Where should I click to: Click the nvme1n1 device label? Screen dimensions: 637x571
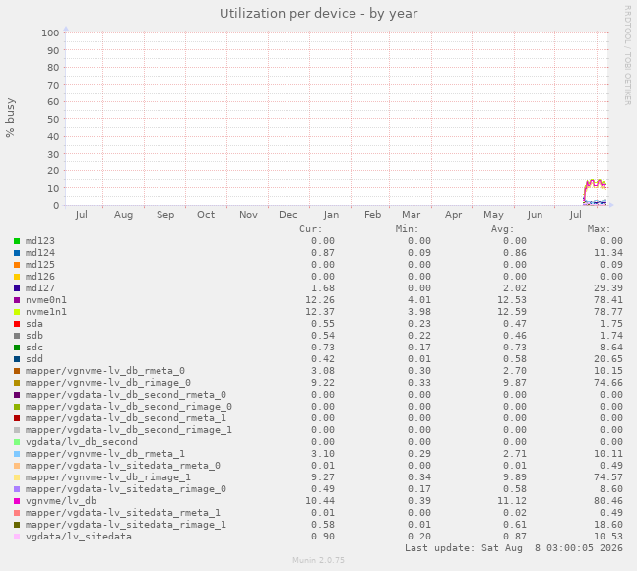(46, 312)
